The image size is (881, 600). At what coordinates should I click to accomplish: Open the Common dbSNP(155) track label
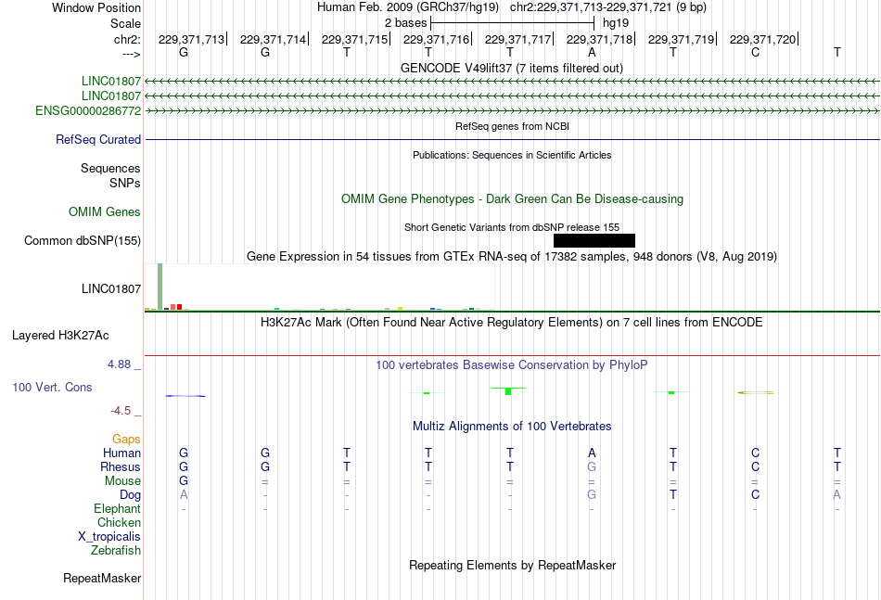click(83, 240)
